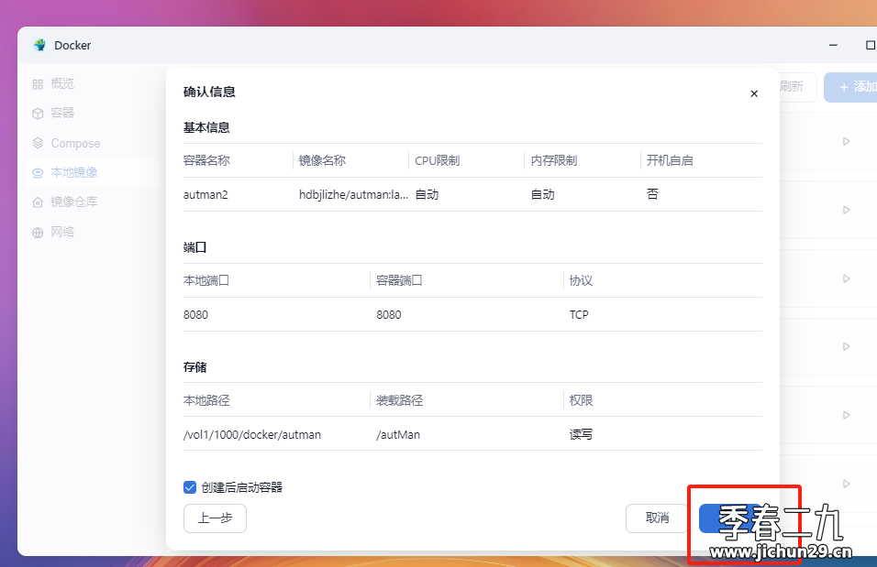Click the 上一步 button

215,518
